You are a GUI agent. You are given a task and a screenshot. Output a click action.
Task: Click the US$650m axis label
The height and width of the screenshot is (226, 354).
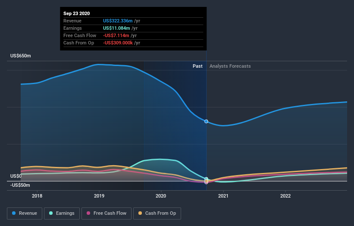pyautogui.click(x=21, y=56)
